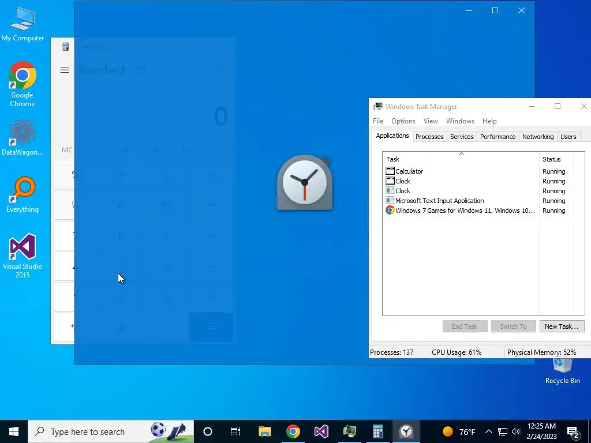
Task: Select the Applications tab
Action: click(392, 136)
